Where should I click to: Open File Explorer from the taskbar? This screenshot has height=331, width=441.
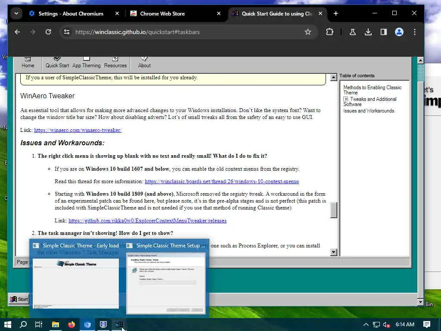coord(56,325)
